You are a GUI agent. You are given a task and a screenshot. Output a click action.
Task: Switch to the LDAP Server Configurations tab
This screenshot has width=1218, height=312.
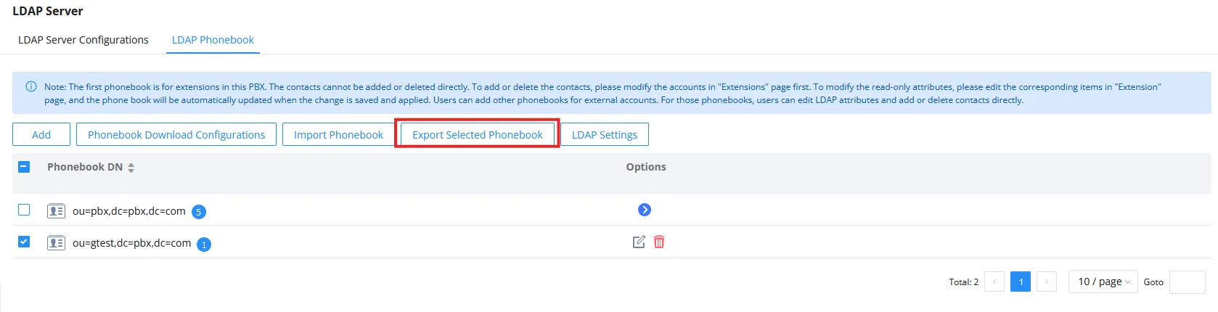click(83, 40)
